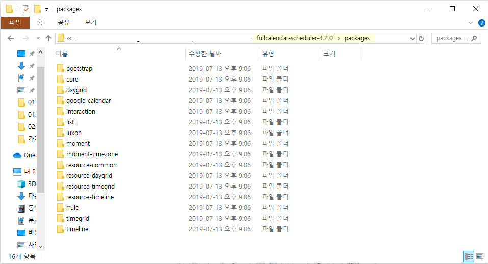Viewport: 488px width, 264px height.
Task: Select the resource-common folder name
Action: pos(91,165)
